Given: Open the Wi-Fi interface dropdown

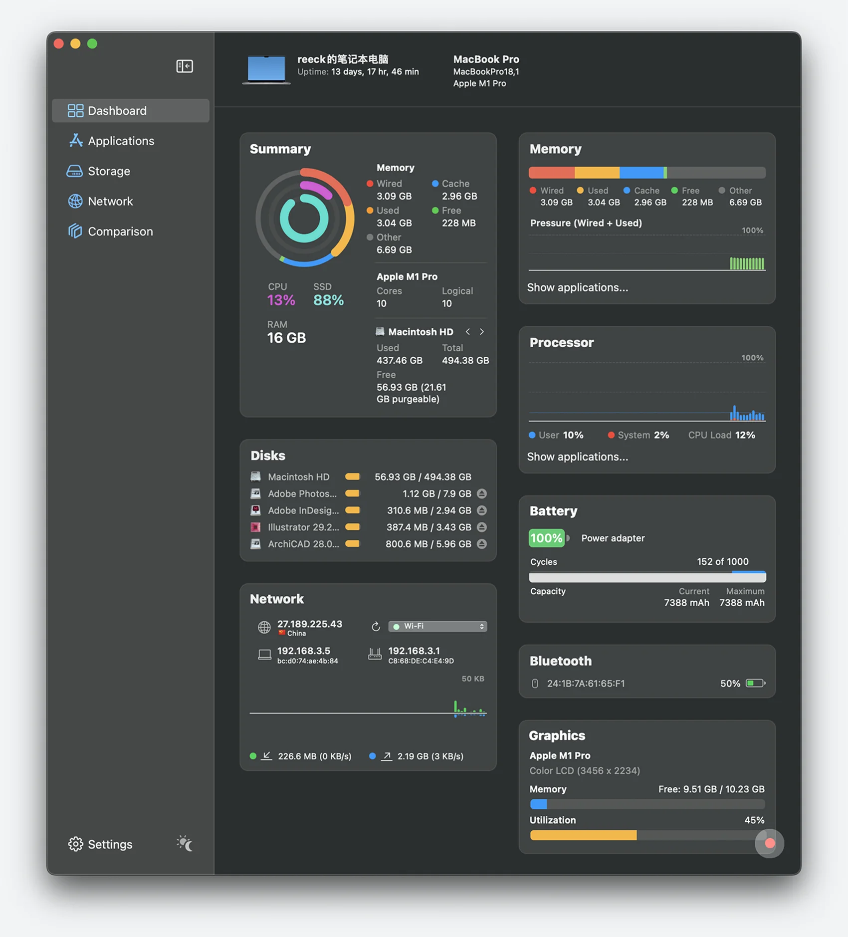Looking at the screenshot, I should [437, 627].
